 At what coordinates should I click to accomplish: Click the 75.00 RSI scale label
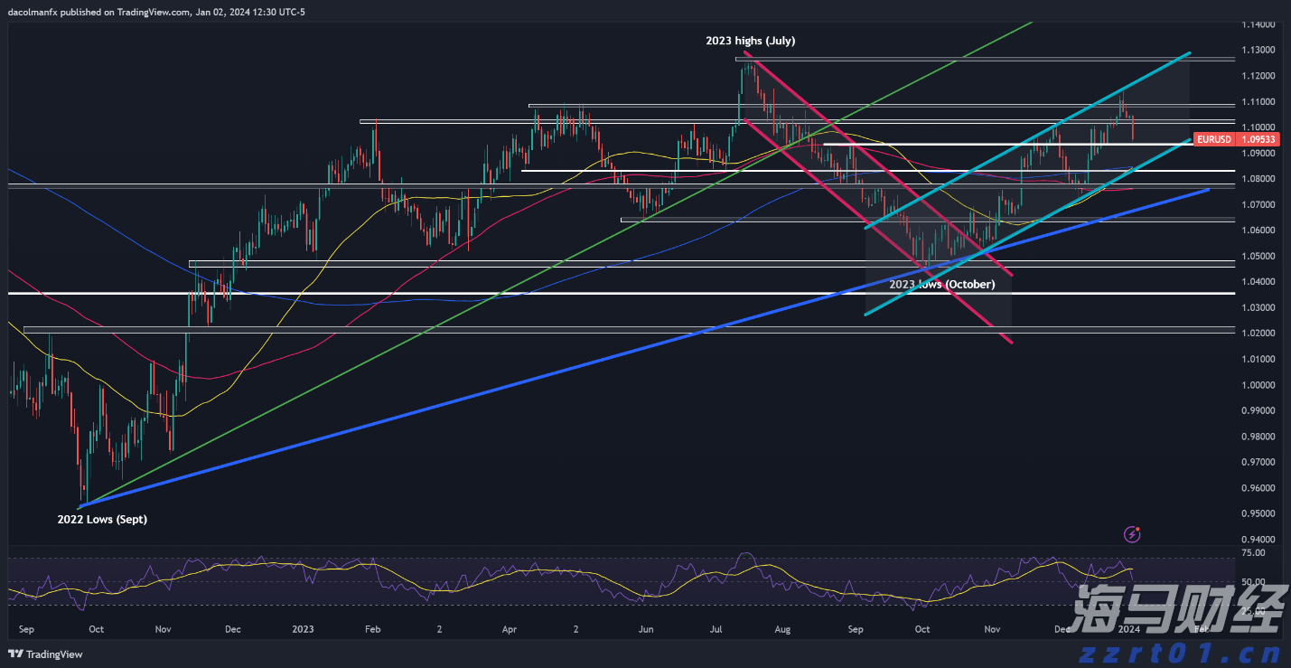coord(1254,551)
